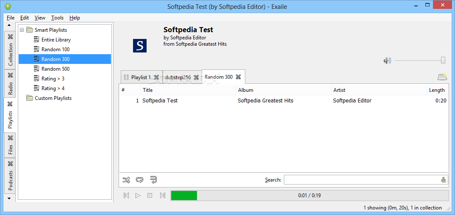The image size is (455, 215).
Task: Skip to previous track
Action: coord(126,195)
